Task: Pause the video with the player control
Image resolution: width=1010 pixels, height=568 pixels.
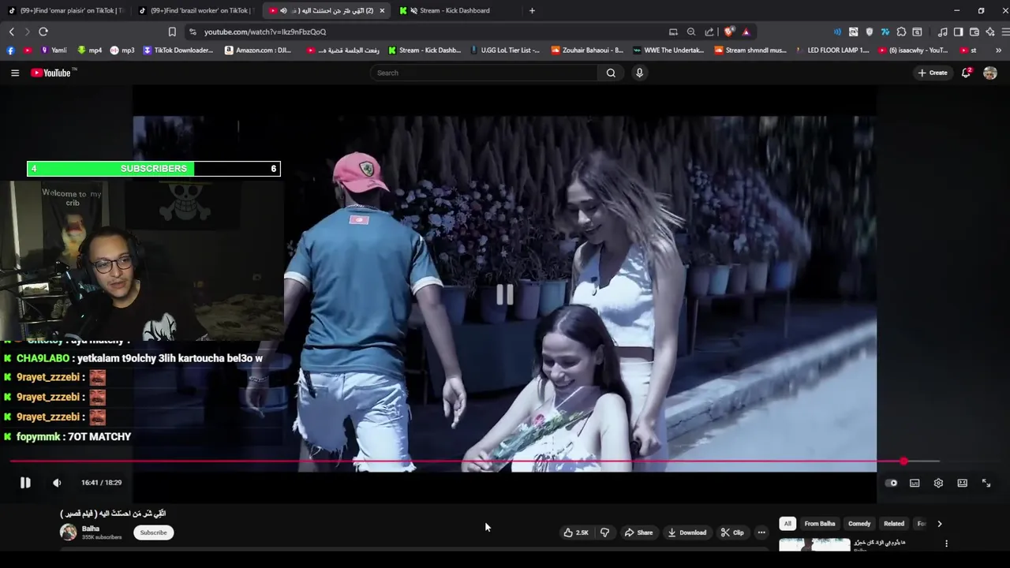Action: tap(25, 483)
